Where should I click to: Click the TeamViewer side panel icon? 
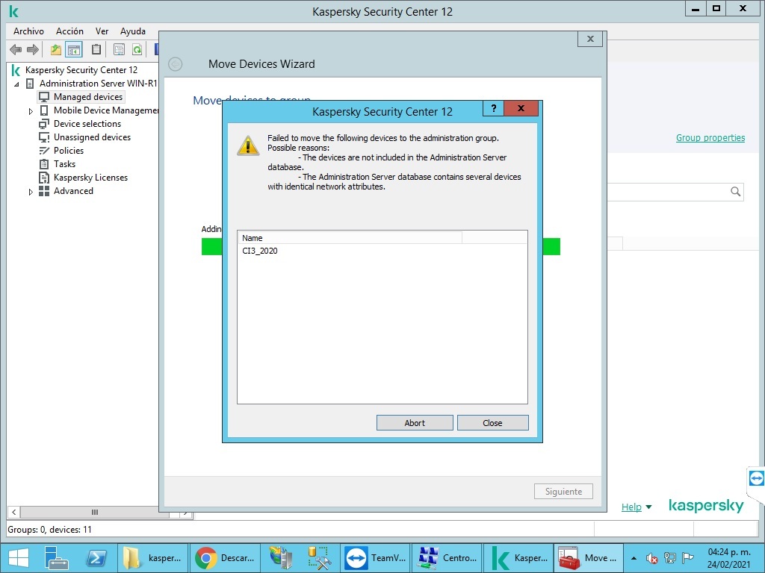756,478
